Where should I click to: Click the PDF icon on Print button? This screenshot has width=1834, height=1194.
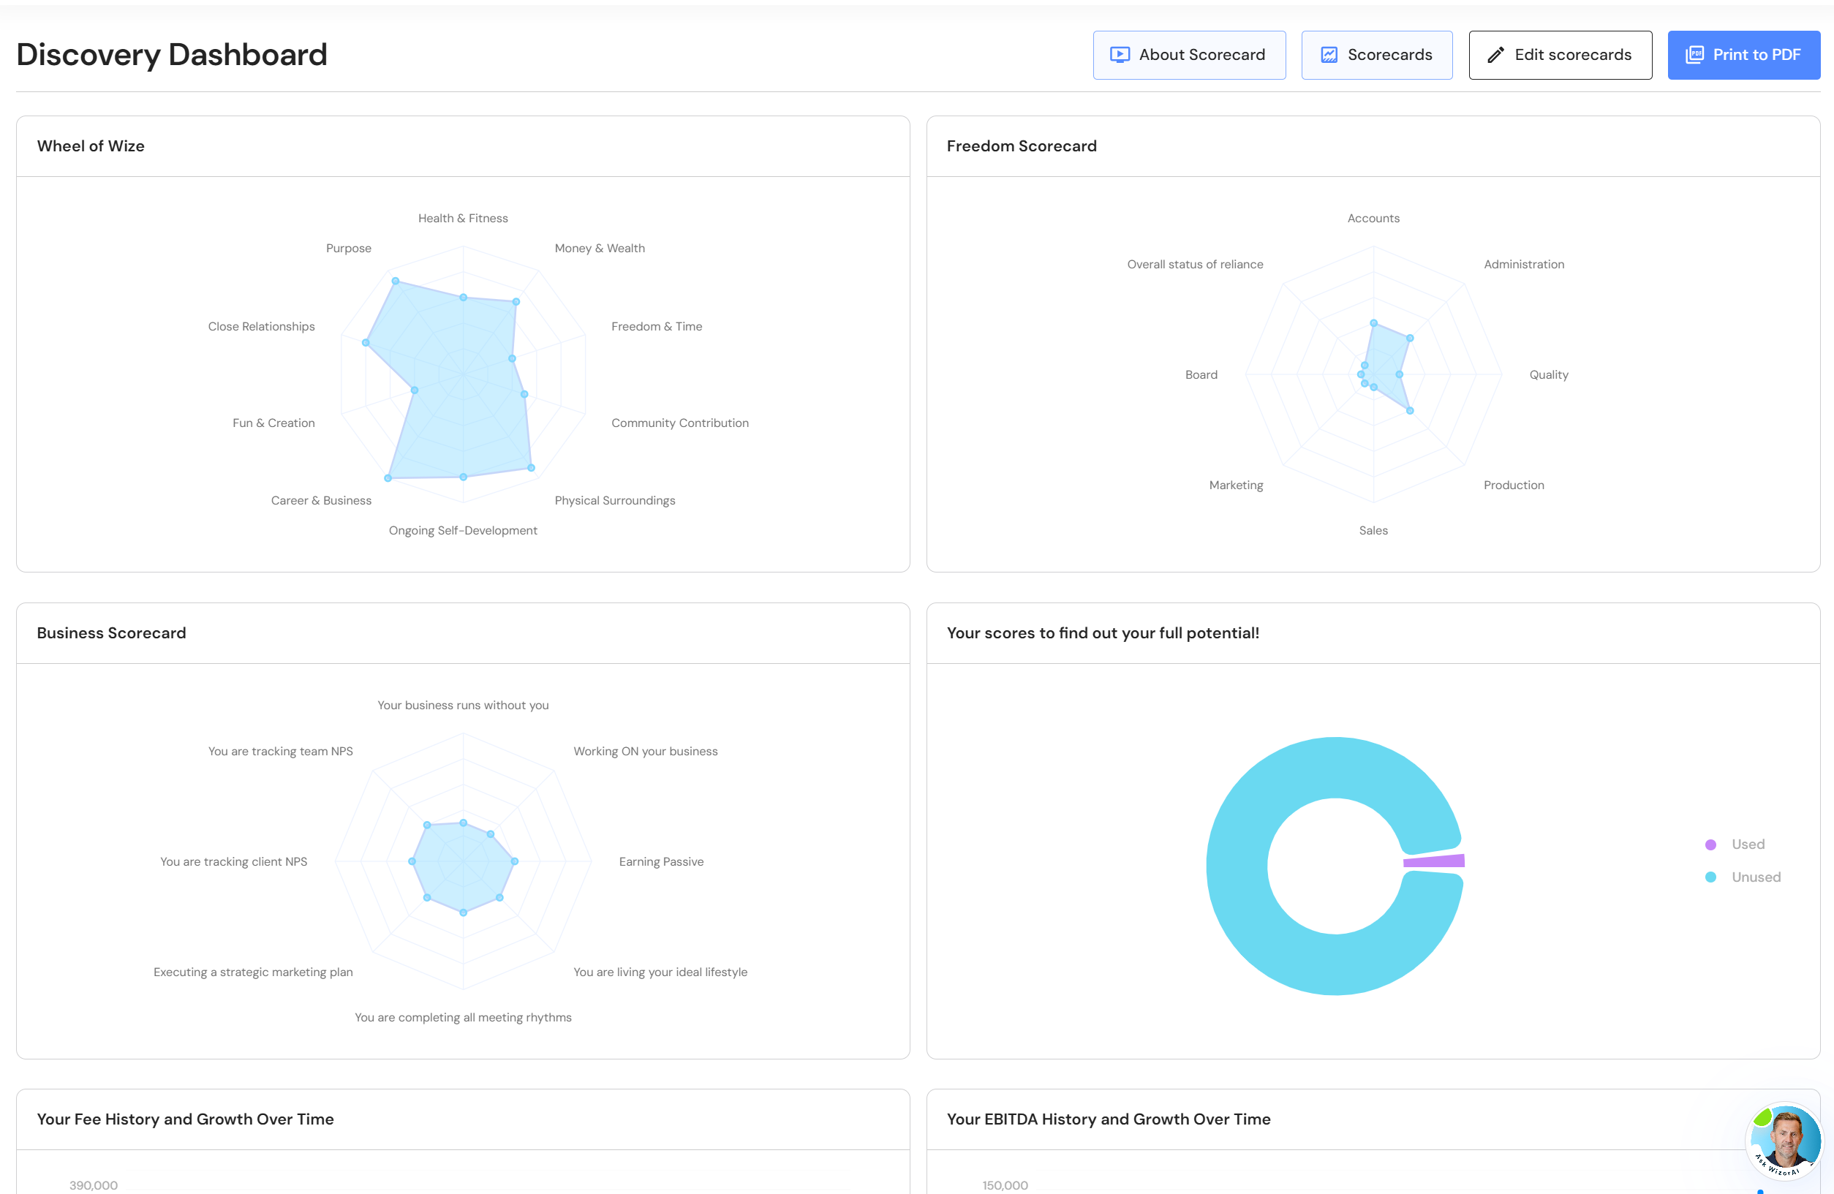point(1694,55)
